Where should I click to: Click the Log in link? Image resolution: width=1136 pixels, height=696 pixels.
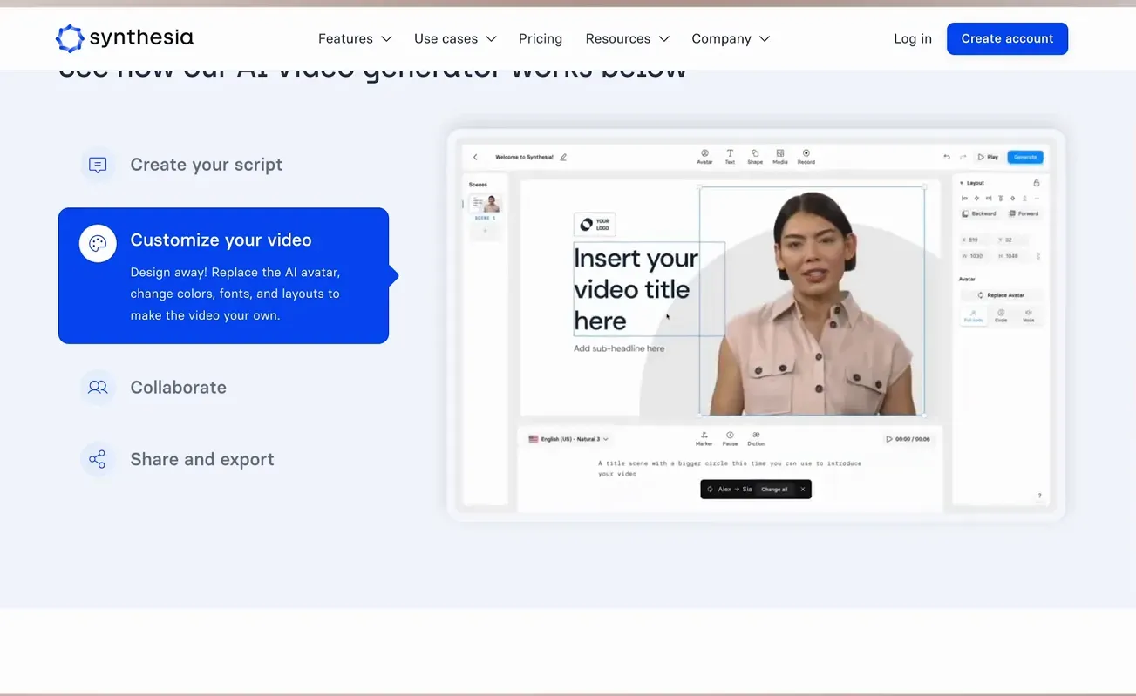click(x=913, y=38)
